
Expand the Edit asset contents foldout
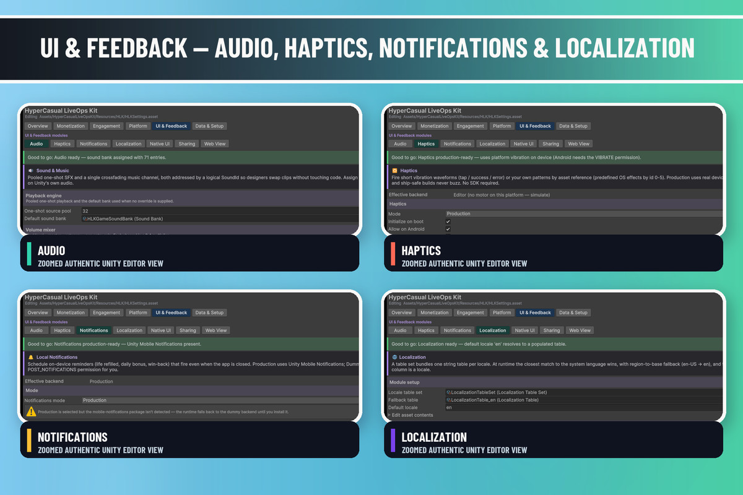click(412, 415)
